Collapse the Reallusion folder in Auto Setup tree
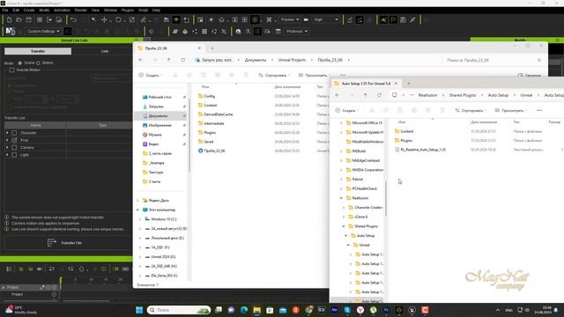Image resolution: width=564 pixels, height=317 pixels. (341, 198)
